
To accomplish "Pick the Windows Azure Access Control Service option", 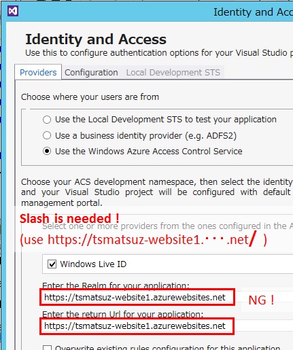I will (x=47, y=151).
